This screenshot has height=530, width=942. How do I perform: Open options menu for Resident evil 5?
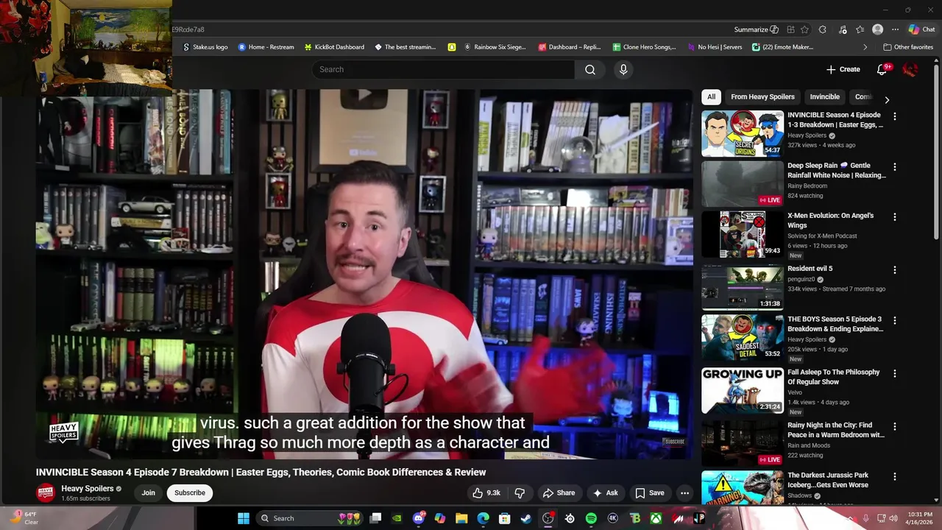pos(895,270)
